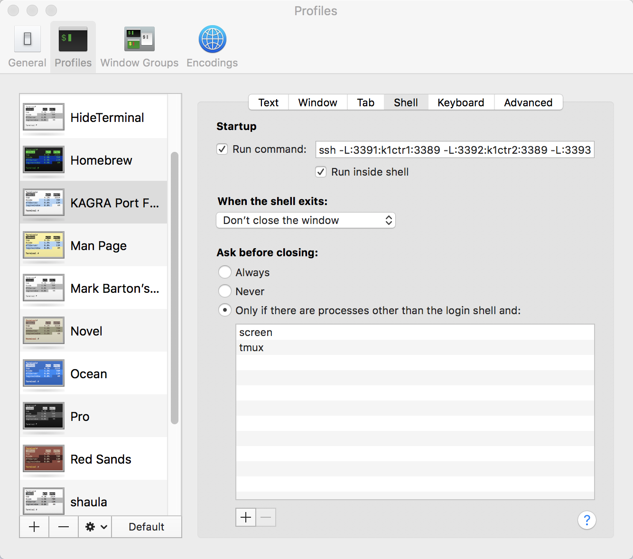Switch to the Keyboard tab
633x559 pixels.
click(x=460, y=102)
